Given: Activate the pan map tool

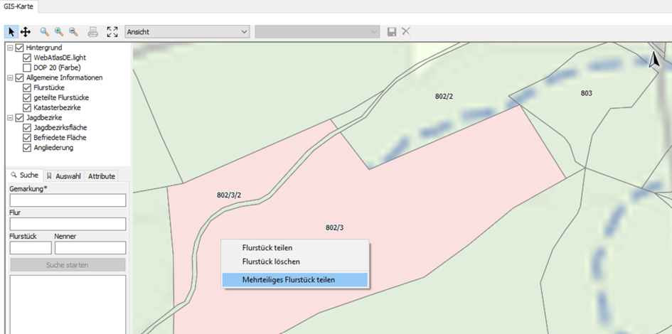Looking at the screenshot, I should click(x=25, y=32).
